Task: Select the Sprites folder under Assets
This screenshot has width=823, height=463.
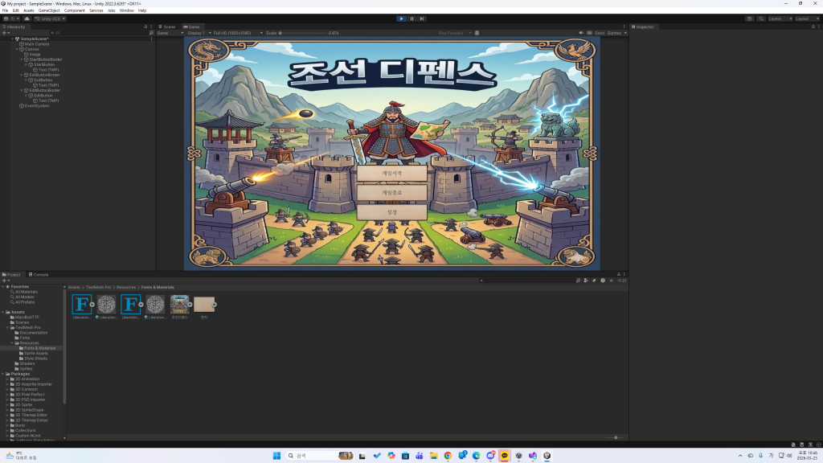Action: point(27,368)
